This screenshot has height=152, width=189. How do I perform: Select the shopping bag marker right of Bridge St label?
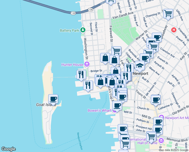point(115,71)
